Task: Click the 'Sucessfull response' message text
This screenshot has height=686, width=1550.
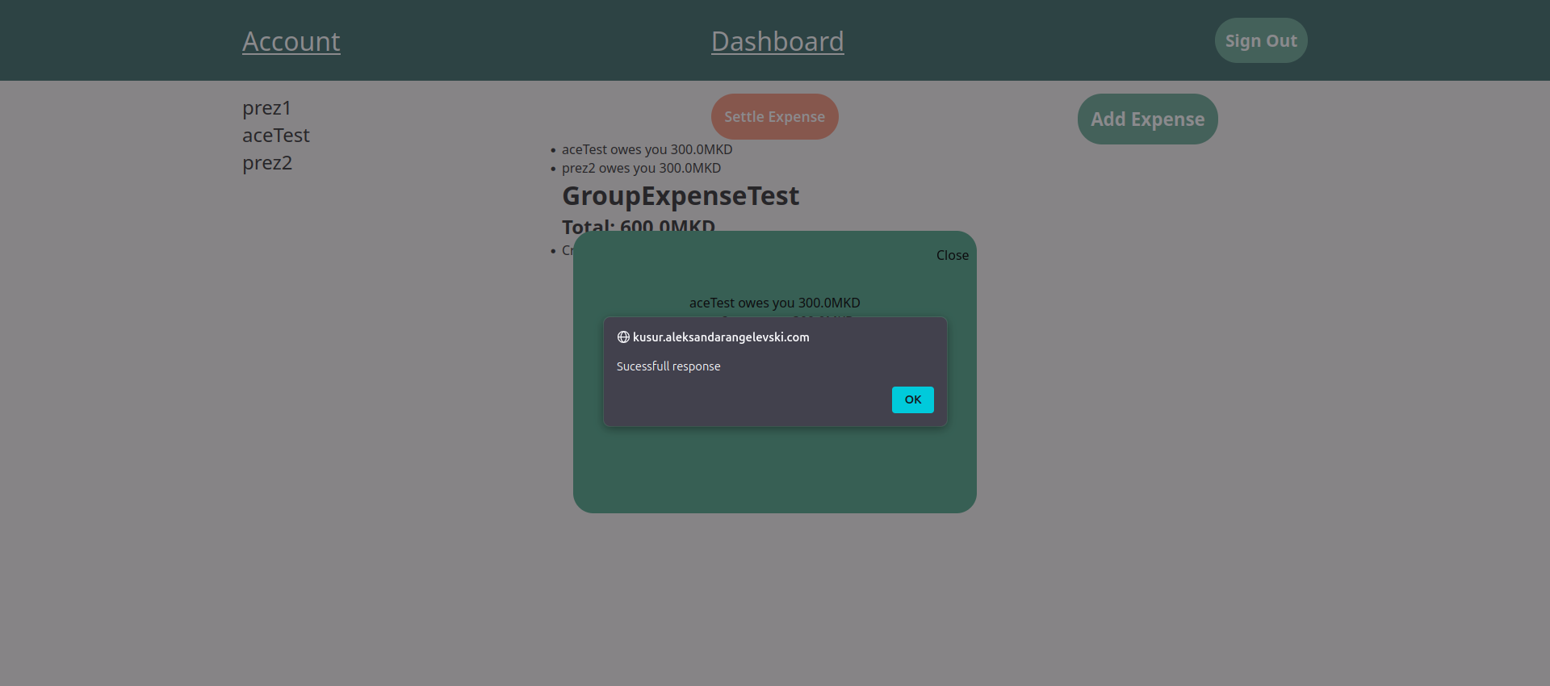Action: [x=668, y=366]
